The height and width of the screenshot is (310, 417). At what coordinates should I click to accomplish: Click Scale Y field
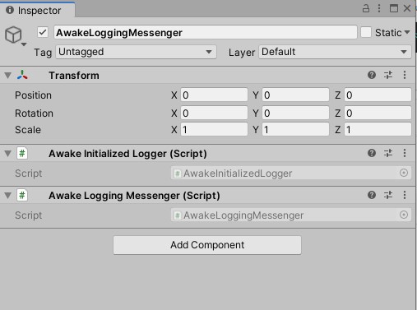coord(295,129)
